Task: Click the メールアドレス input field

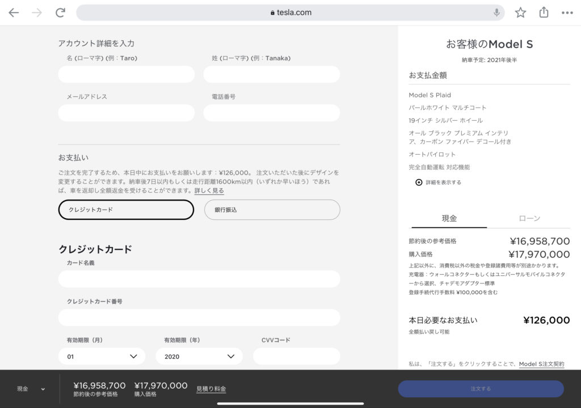Action: pos(126,113)
